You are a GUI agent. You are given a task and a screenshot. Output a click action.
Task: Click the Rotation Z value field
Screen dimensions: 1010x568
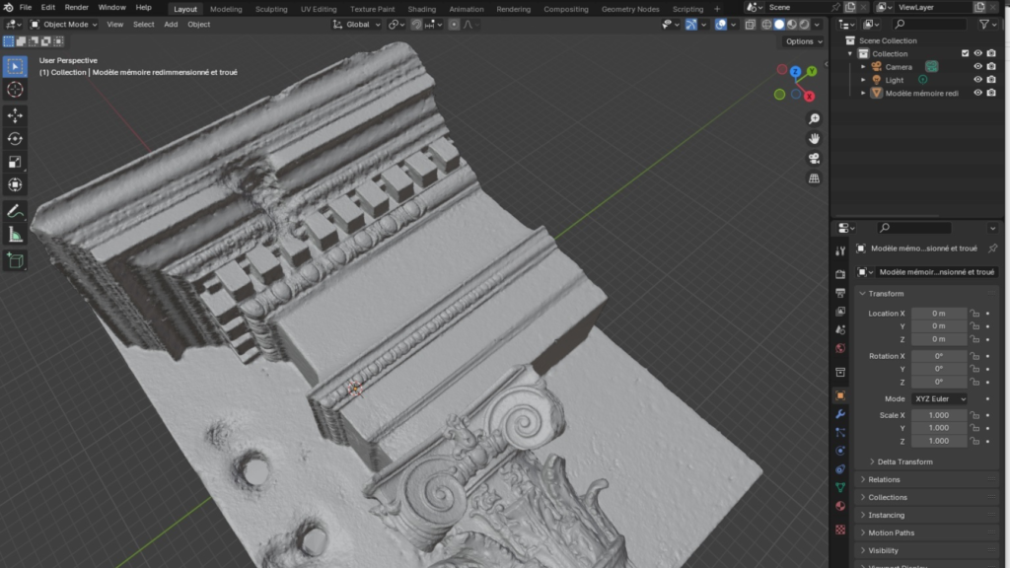pos(939,382)
